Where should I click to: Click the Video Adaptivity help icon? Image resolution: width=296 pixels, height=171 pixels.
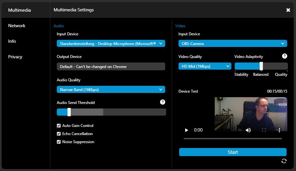click(x=284, y=56)
